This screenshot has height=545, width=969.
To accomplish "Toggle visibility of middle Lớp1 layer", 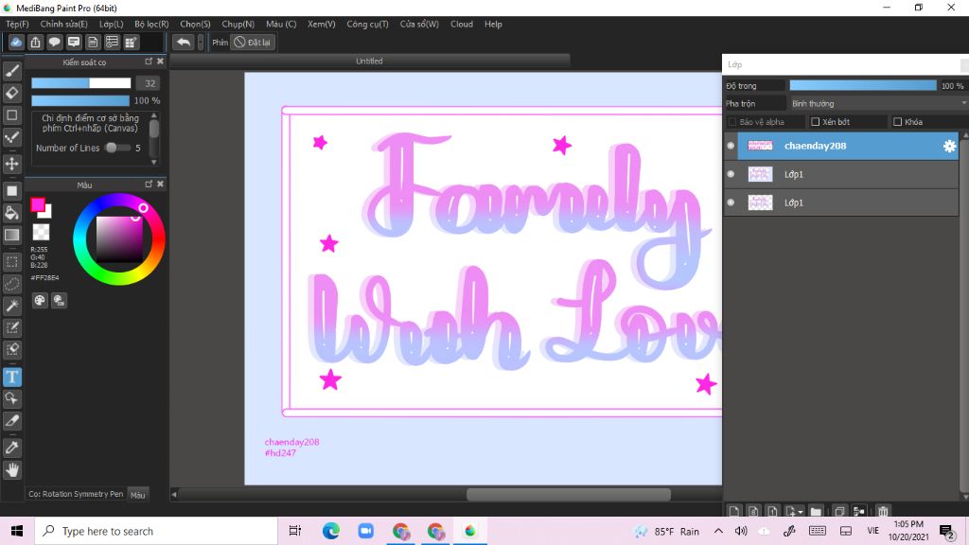I will (x=731, y=174).
